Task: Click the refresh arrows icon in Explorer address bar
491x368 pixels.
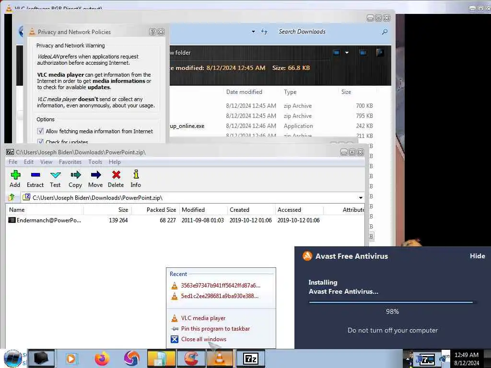Action: (x=264, y=32)
